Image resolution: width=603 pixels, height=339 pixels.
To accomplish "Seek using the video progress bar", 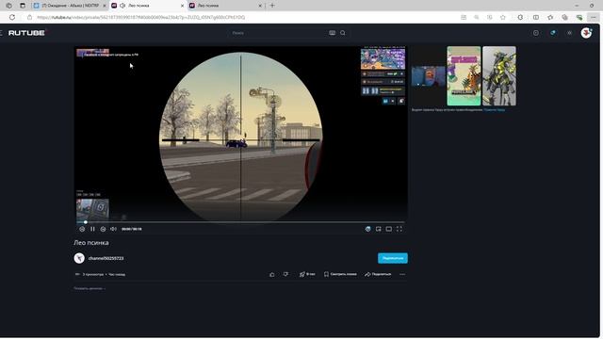I will [241, 222].
